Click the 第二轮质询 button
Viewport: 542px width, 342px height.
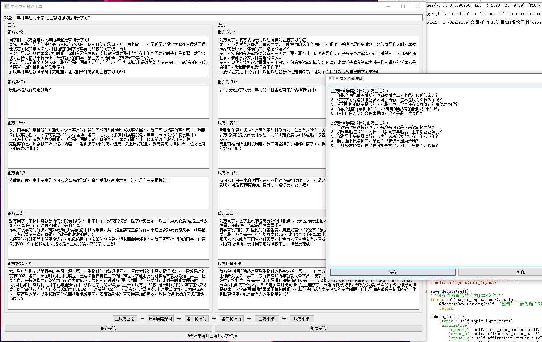[x=231, y=319]
